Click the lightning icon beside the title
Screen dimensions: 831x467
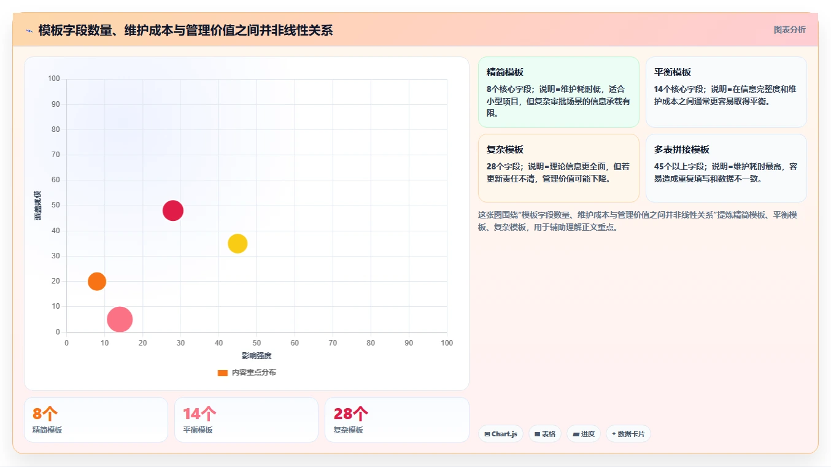29,31
